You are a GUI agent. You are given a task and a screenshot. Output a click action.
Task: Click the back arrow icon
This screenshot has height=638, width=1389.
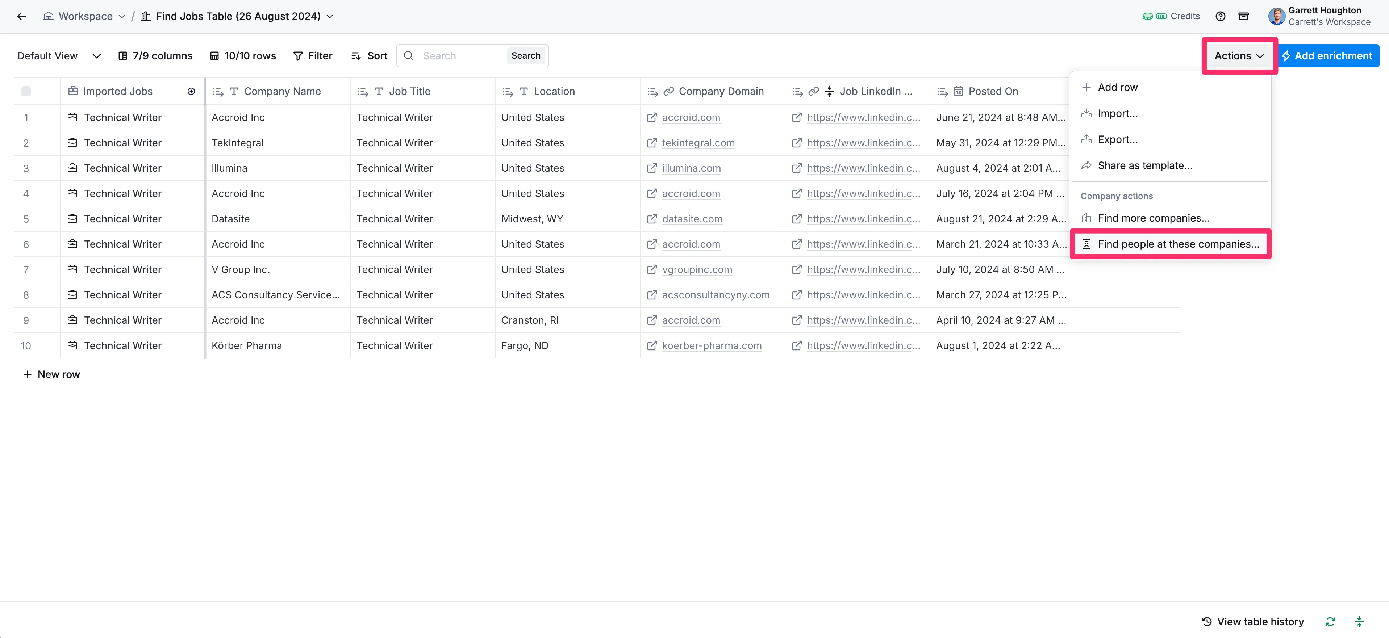pos(22,16)
